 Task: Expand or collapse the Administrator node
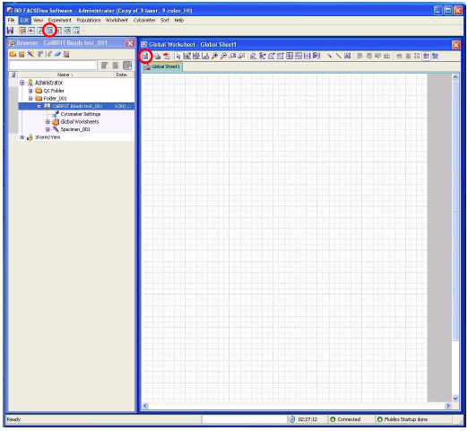(x=22, y=83)
